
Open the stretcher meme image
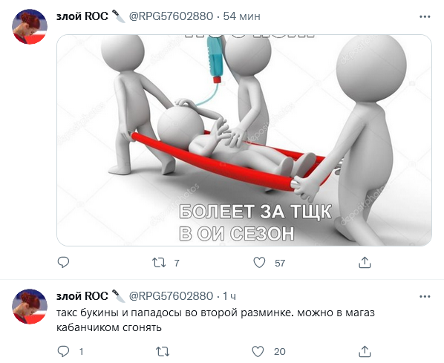point(244,140)
